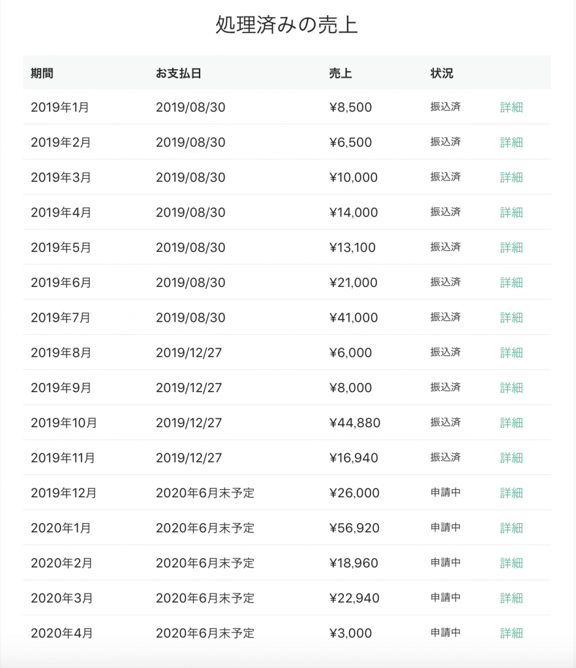
Task: Open 詳細 link for 2019年1月
Action: point(511,108)
